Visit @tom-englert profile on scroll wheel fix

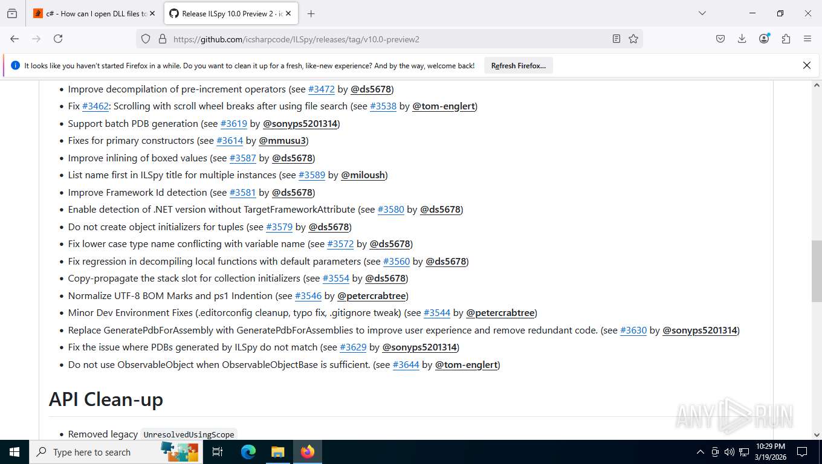coord(444,106)
